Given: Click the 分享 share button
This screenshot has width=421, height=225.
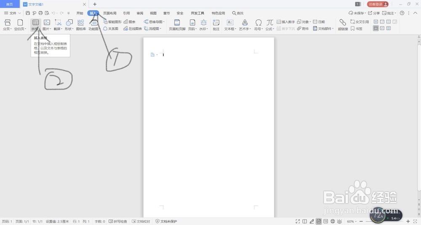Looking at the screenshot, I should coord(374,13).
